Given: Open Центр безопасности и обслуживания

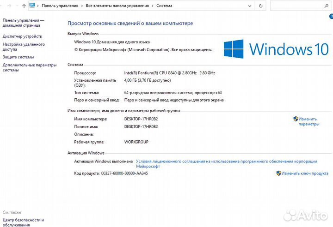Looking at the screenshot, I should pos(23,222).
